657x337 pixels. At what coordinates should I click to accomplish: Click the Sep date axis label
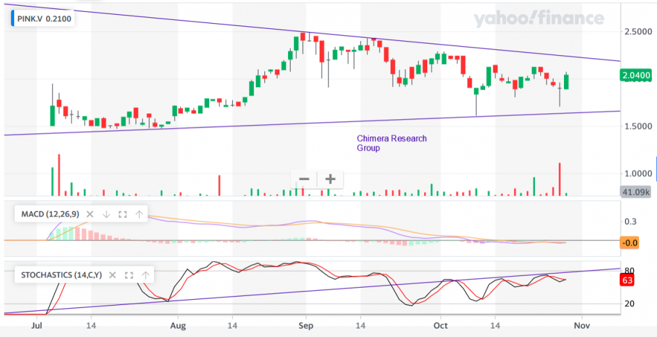coord(306,325)
